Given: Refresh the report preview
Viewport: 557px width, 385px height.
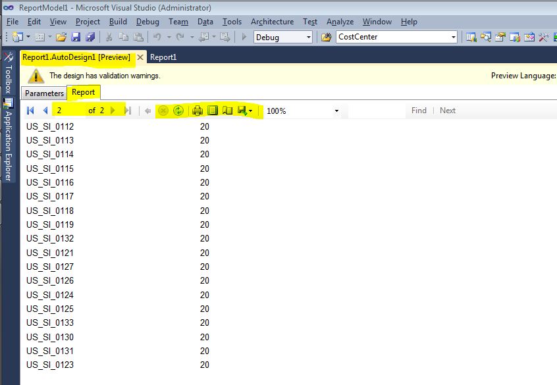Looking at the screenshot, I should [178, 110].
